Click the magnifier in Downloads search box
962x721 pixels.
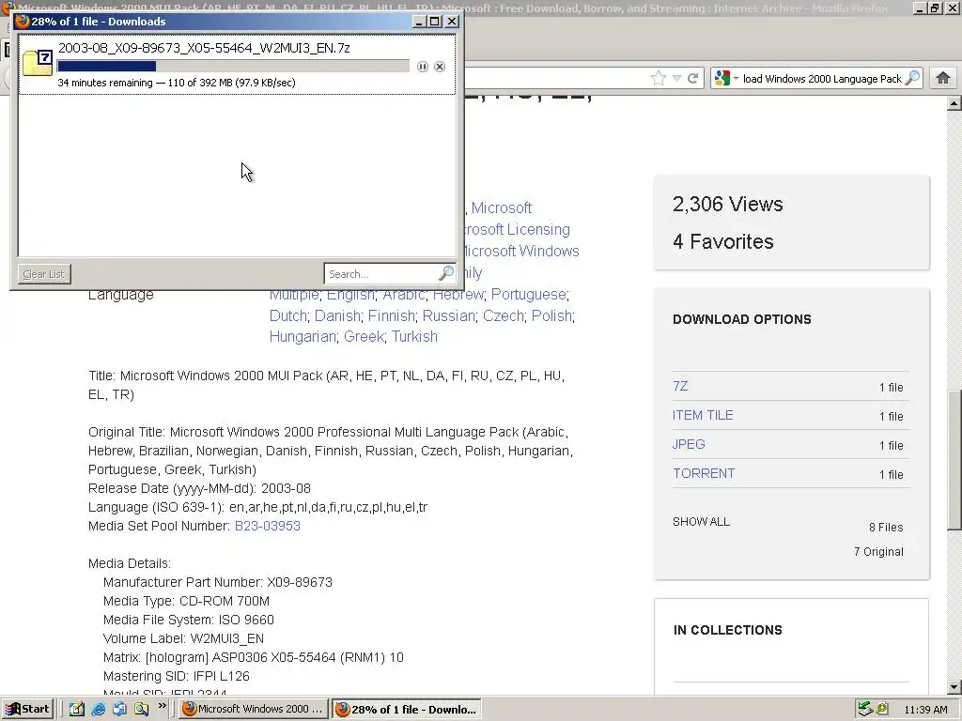click(x=446, y=273)
